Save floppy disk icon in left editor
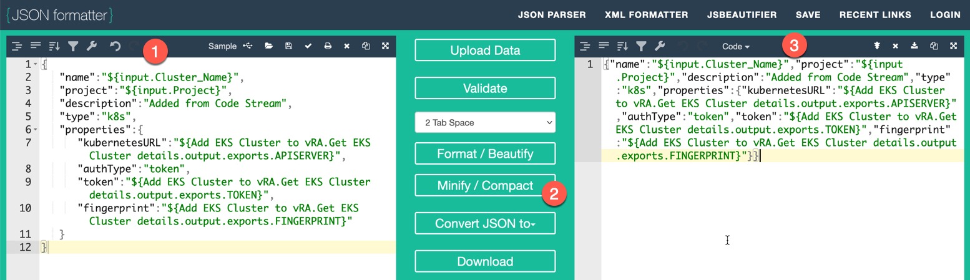The image size is (970, 280). (x=288, y=46)
